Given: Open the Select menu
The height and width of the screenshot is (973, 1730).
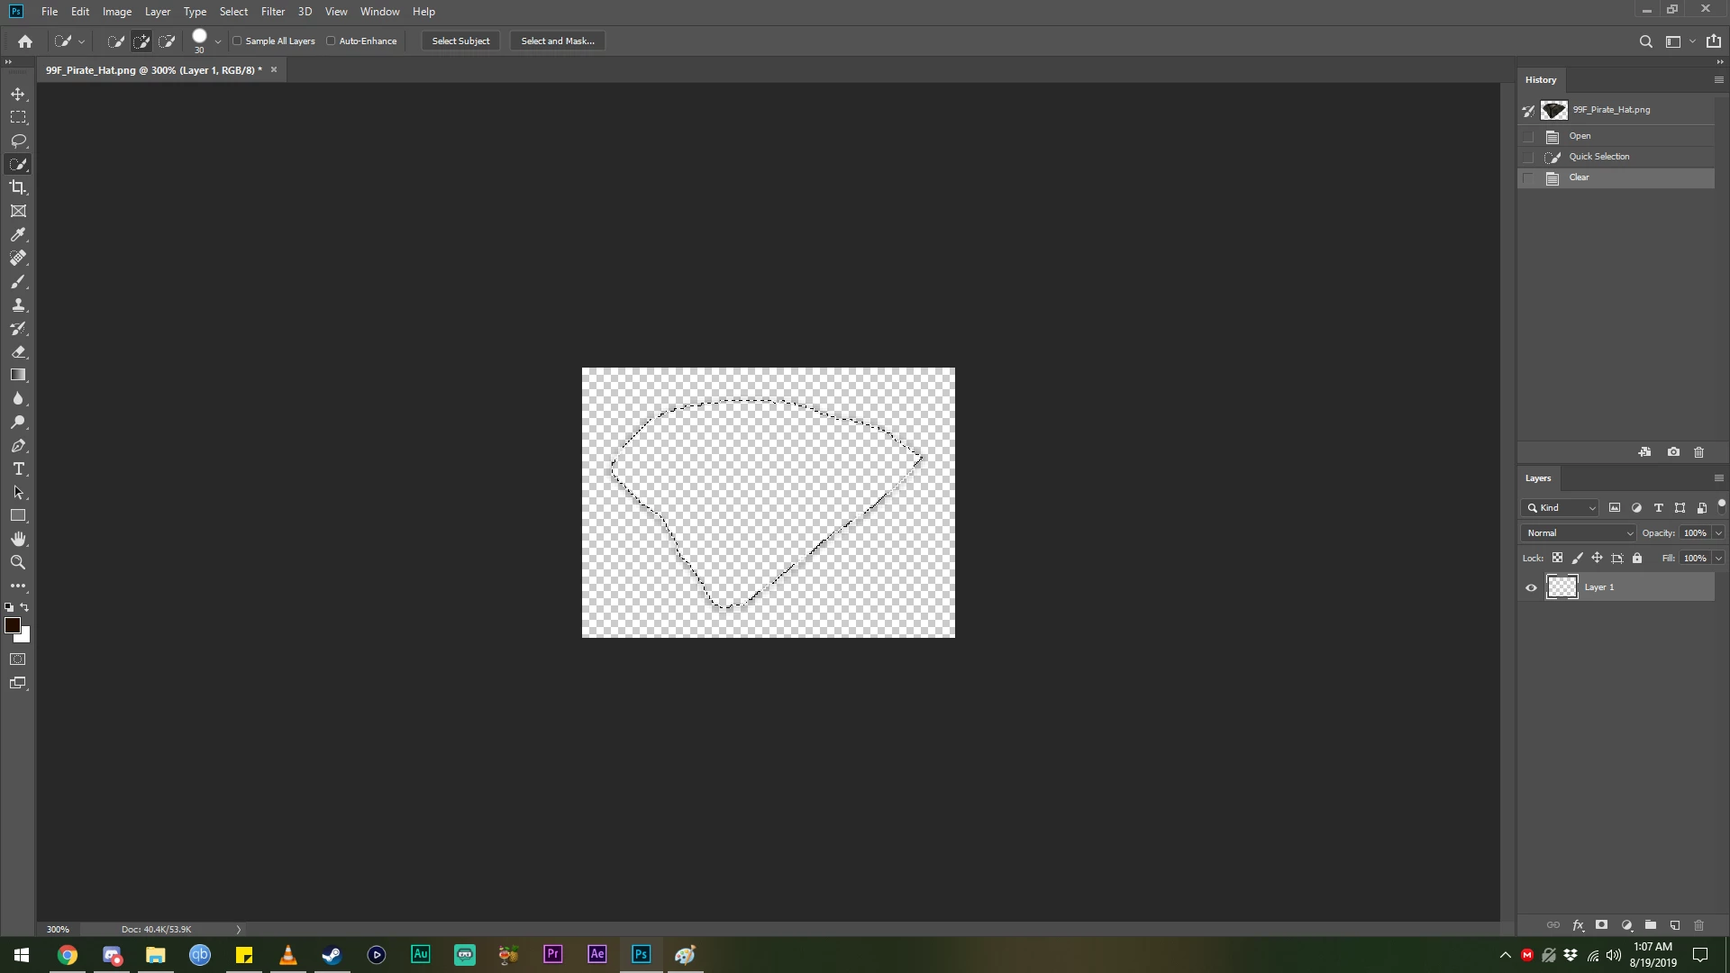Looking at the screenshot, I should [233, 12].
